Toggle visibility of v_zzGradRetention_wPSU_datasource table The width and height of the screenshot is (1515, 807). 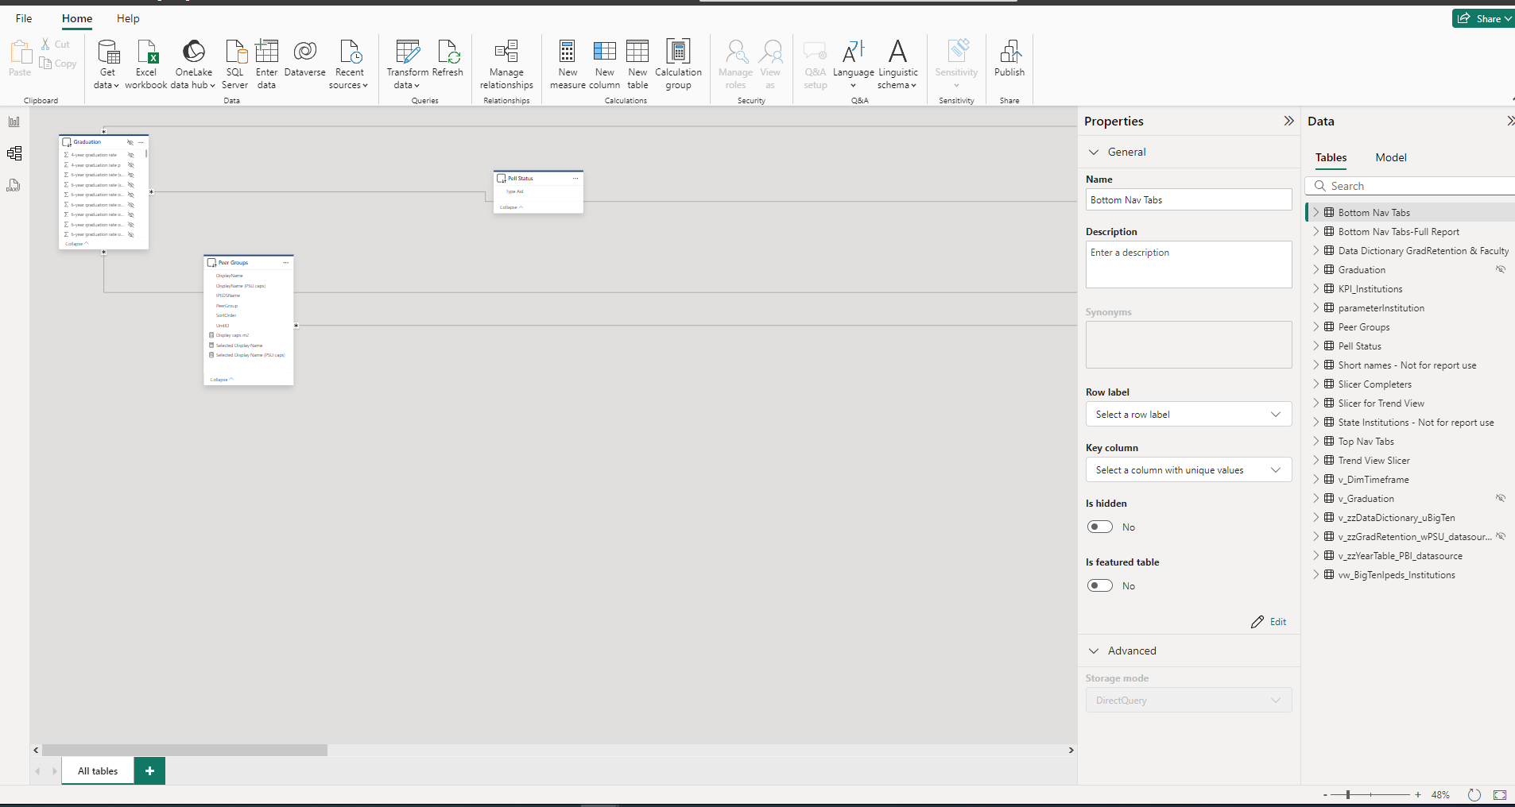pos(1501,536)
